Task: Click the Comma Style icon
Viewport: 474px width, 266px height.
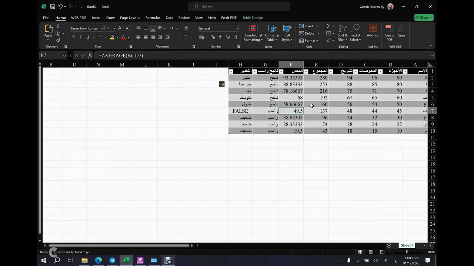Action: point(220,37)
